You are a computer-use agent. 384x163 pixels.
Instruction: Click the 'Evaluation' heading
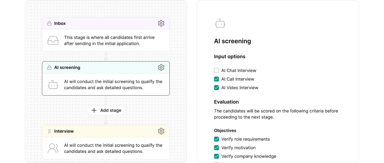[226, 102]
